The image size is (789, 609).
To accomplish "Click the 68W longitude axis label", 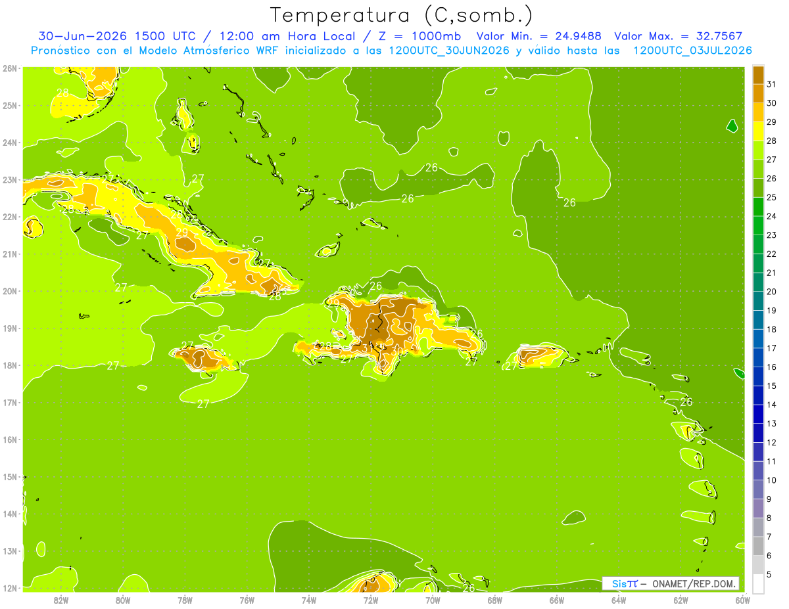I will [494, 600].
